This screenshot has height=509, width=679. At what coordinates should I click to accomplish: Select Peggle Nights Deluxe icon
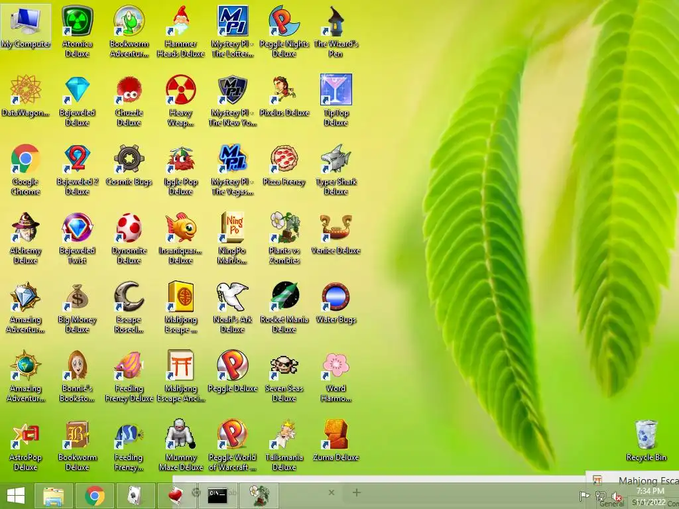(x=284, y=31)
